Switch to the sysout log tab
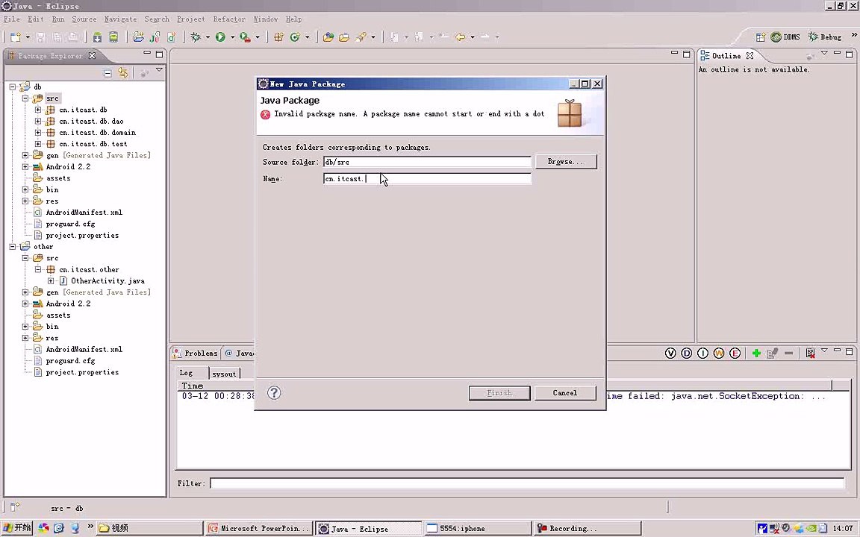860x537 pixels. pos(224,374)
